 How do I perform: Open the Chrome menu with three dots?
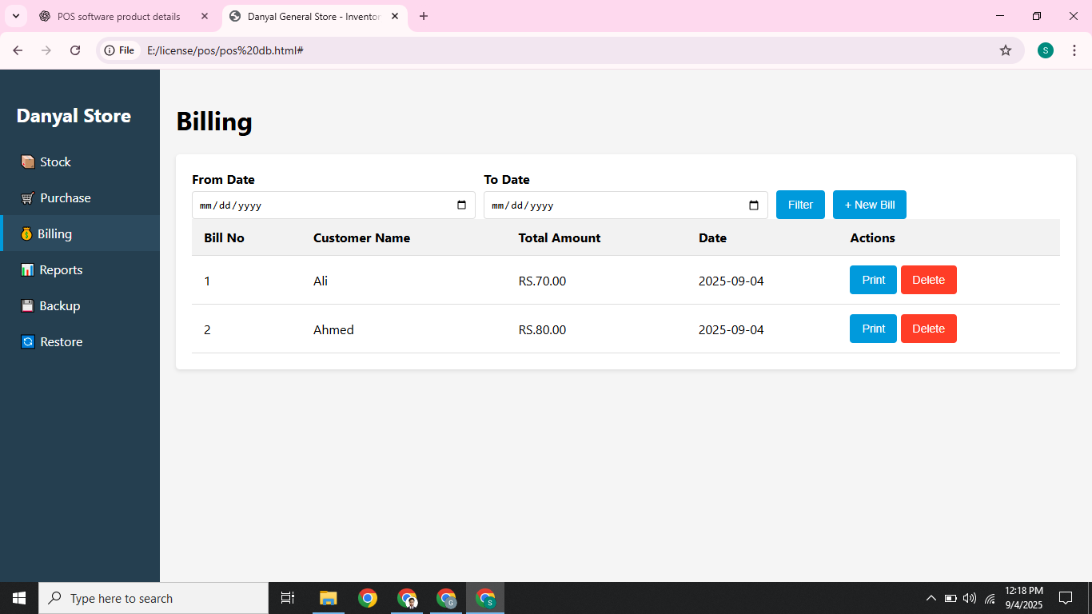pyautogui.click(x=1075, y=50)
